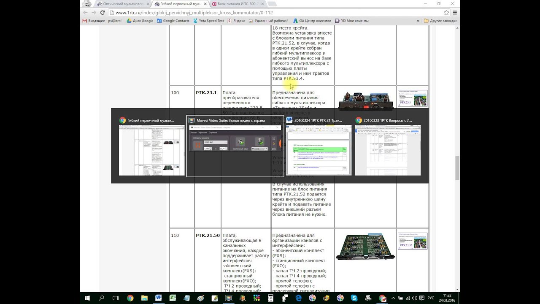
Task: Open the Google Contacts bookmark
Action: coord(173,21)
